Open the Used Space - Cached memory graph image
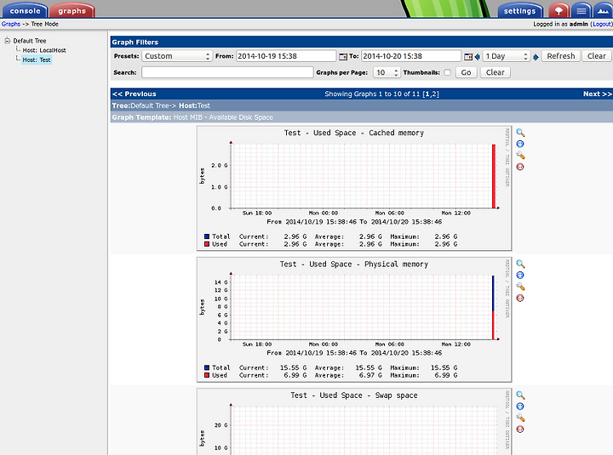This screenshot has width=613, height=455. pos(354,188)
